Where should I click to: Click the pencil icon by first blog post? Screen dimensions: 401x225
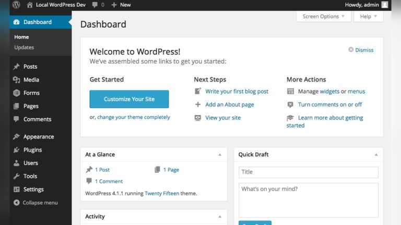pos(198,91)
